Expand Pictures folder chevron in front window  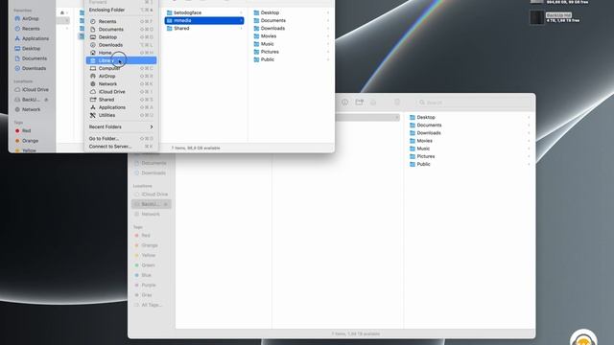pos(328,52)
